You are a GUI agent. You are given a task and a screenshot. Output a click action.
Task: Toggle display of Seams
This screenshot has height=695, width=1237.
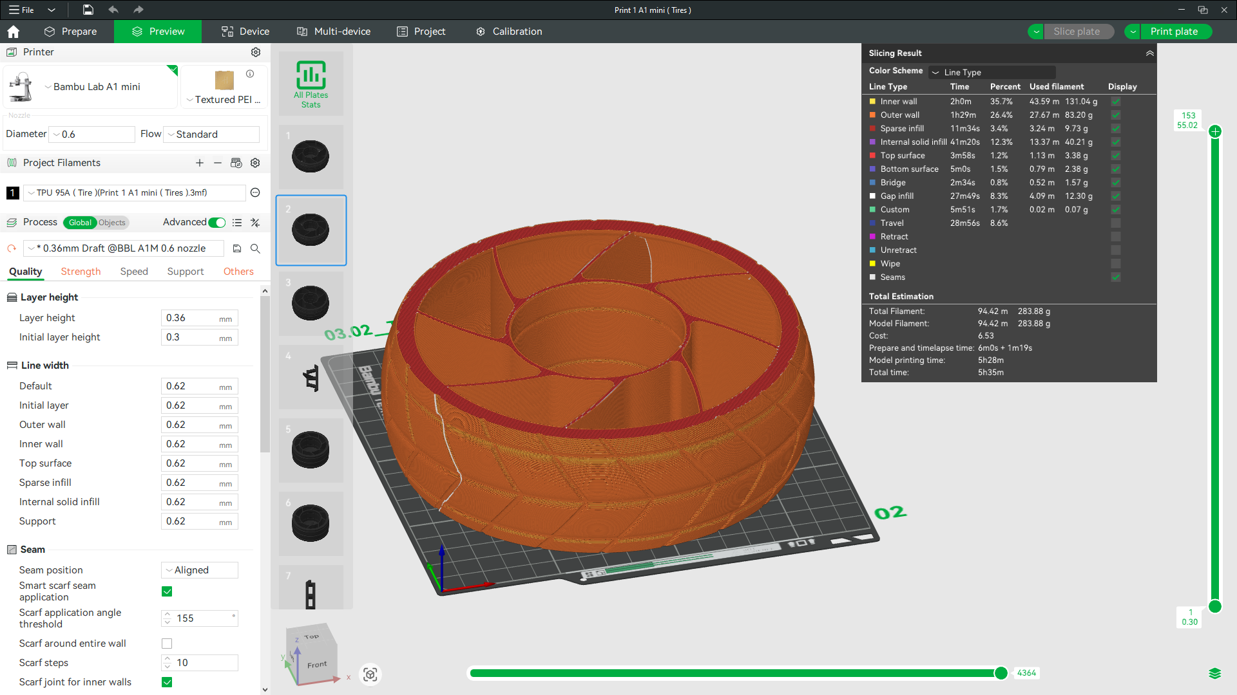(x=1116, y=277)
